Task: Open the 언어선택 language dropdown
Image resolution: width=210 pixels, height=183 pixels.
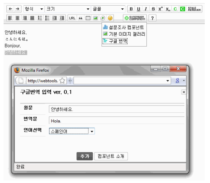Action: (72, 131)
